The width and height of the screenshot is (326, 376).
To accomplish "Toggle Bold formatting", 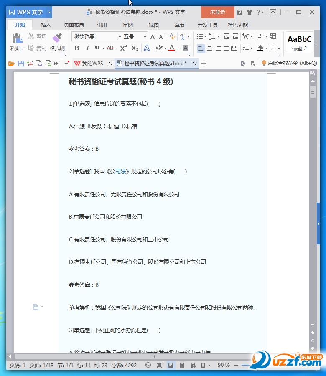I will click(77, 48).
